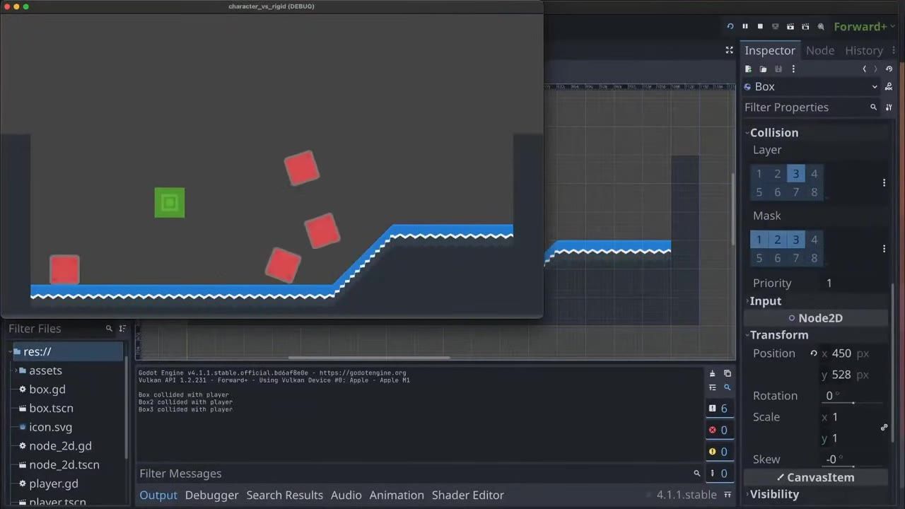The height and width of the screenshot is (509, 905).
Task: Expand the Visibility section
Action: point(773,494)
